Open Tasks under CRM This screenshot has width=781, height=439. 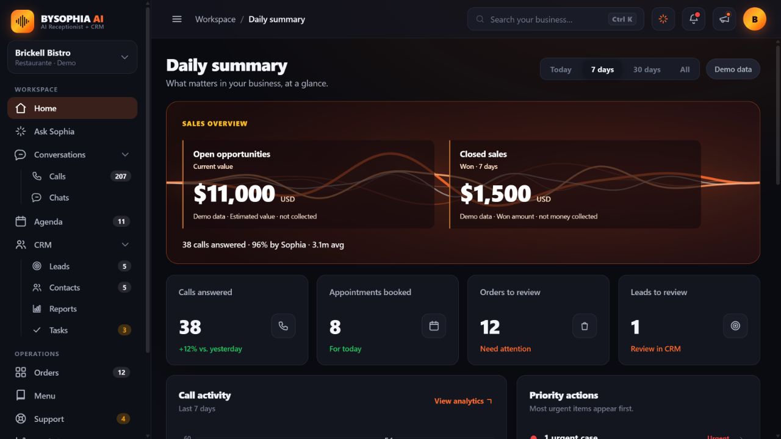[81, 330]
